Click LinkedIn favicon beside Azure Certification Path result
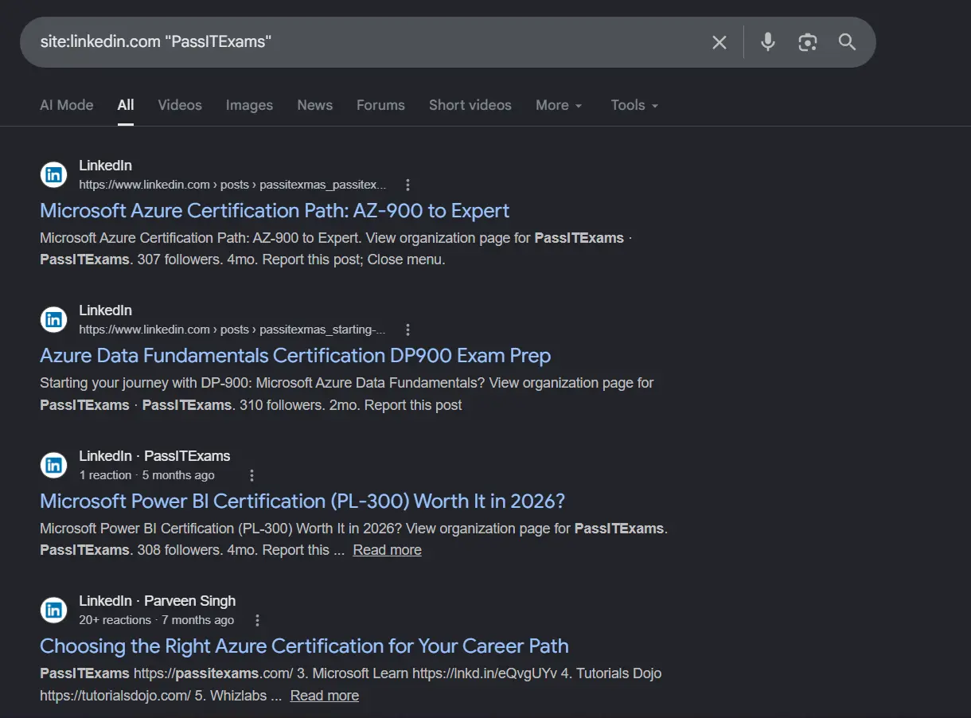971x718 pixels. pos(54,175)
